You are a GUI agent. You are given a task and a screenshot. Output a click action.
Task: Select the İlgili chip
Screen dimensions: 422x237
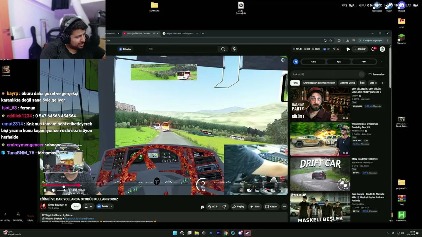point(362,83)
